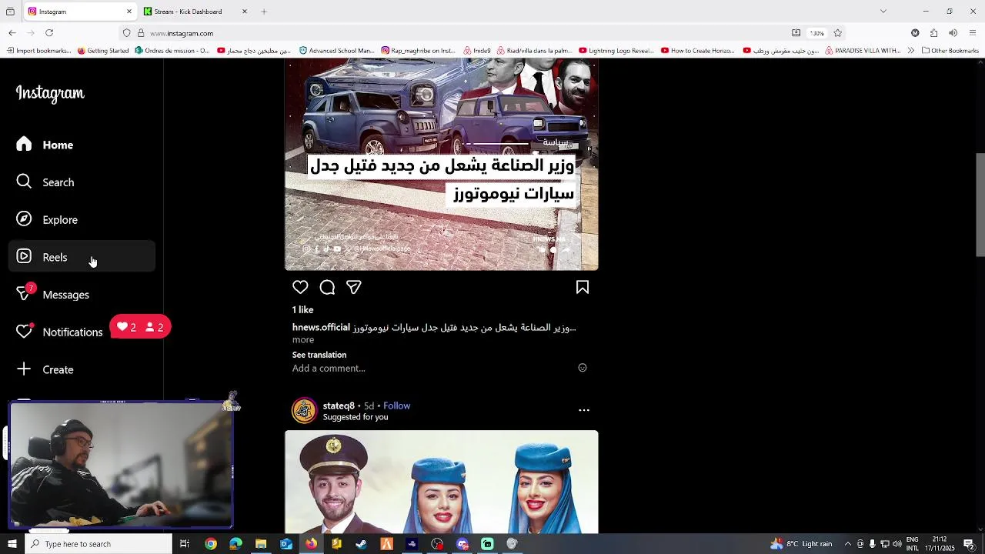Screen dimensions: 985x554
Task: Open the Other Bookmarks folder
Action: 950,51
